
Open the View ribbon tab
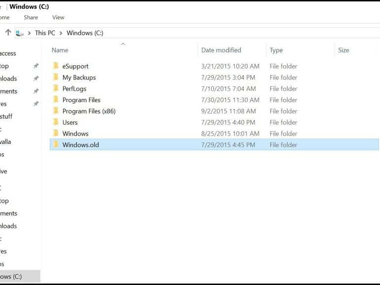(x=58, y=17)
